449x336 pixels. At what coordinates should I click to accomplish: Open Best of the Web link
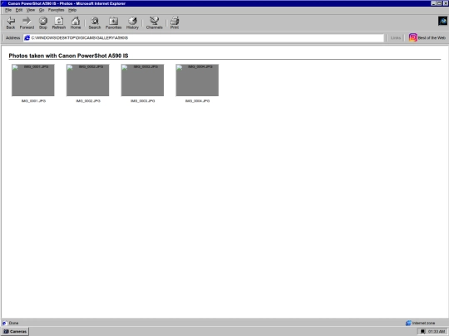pos(427,37)
